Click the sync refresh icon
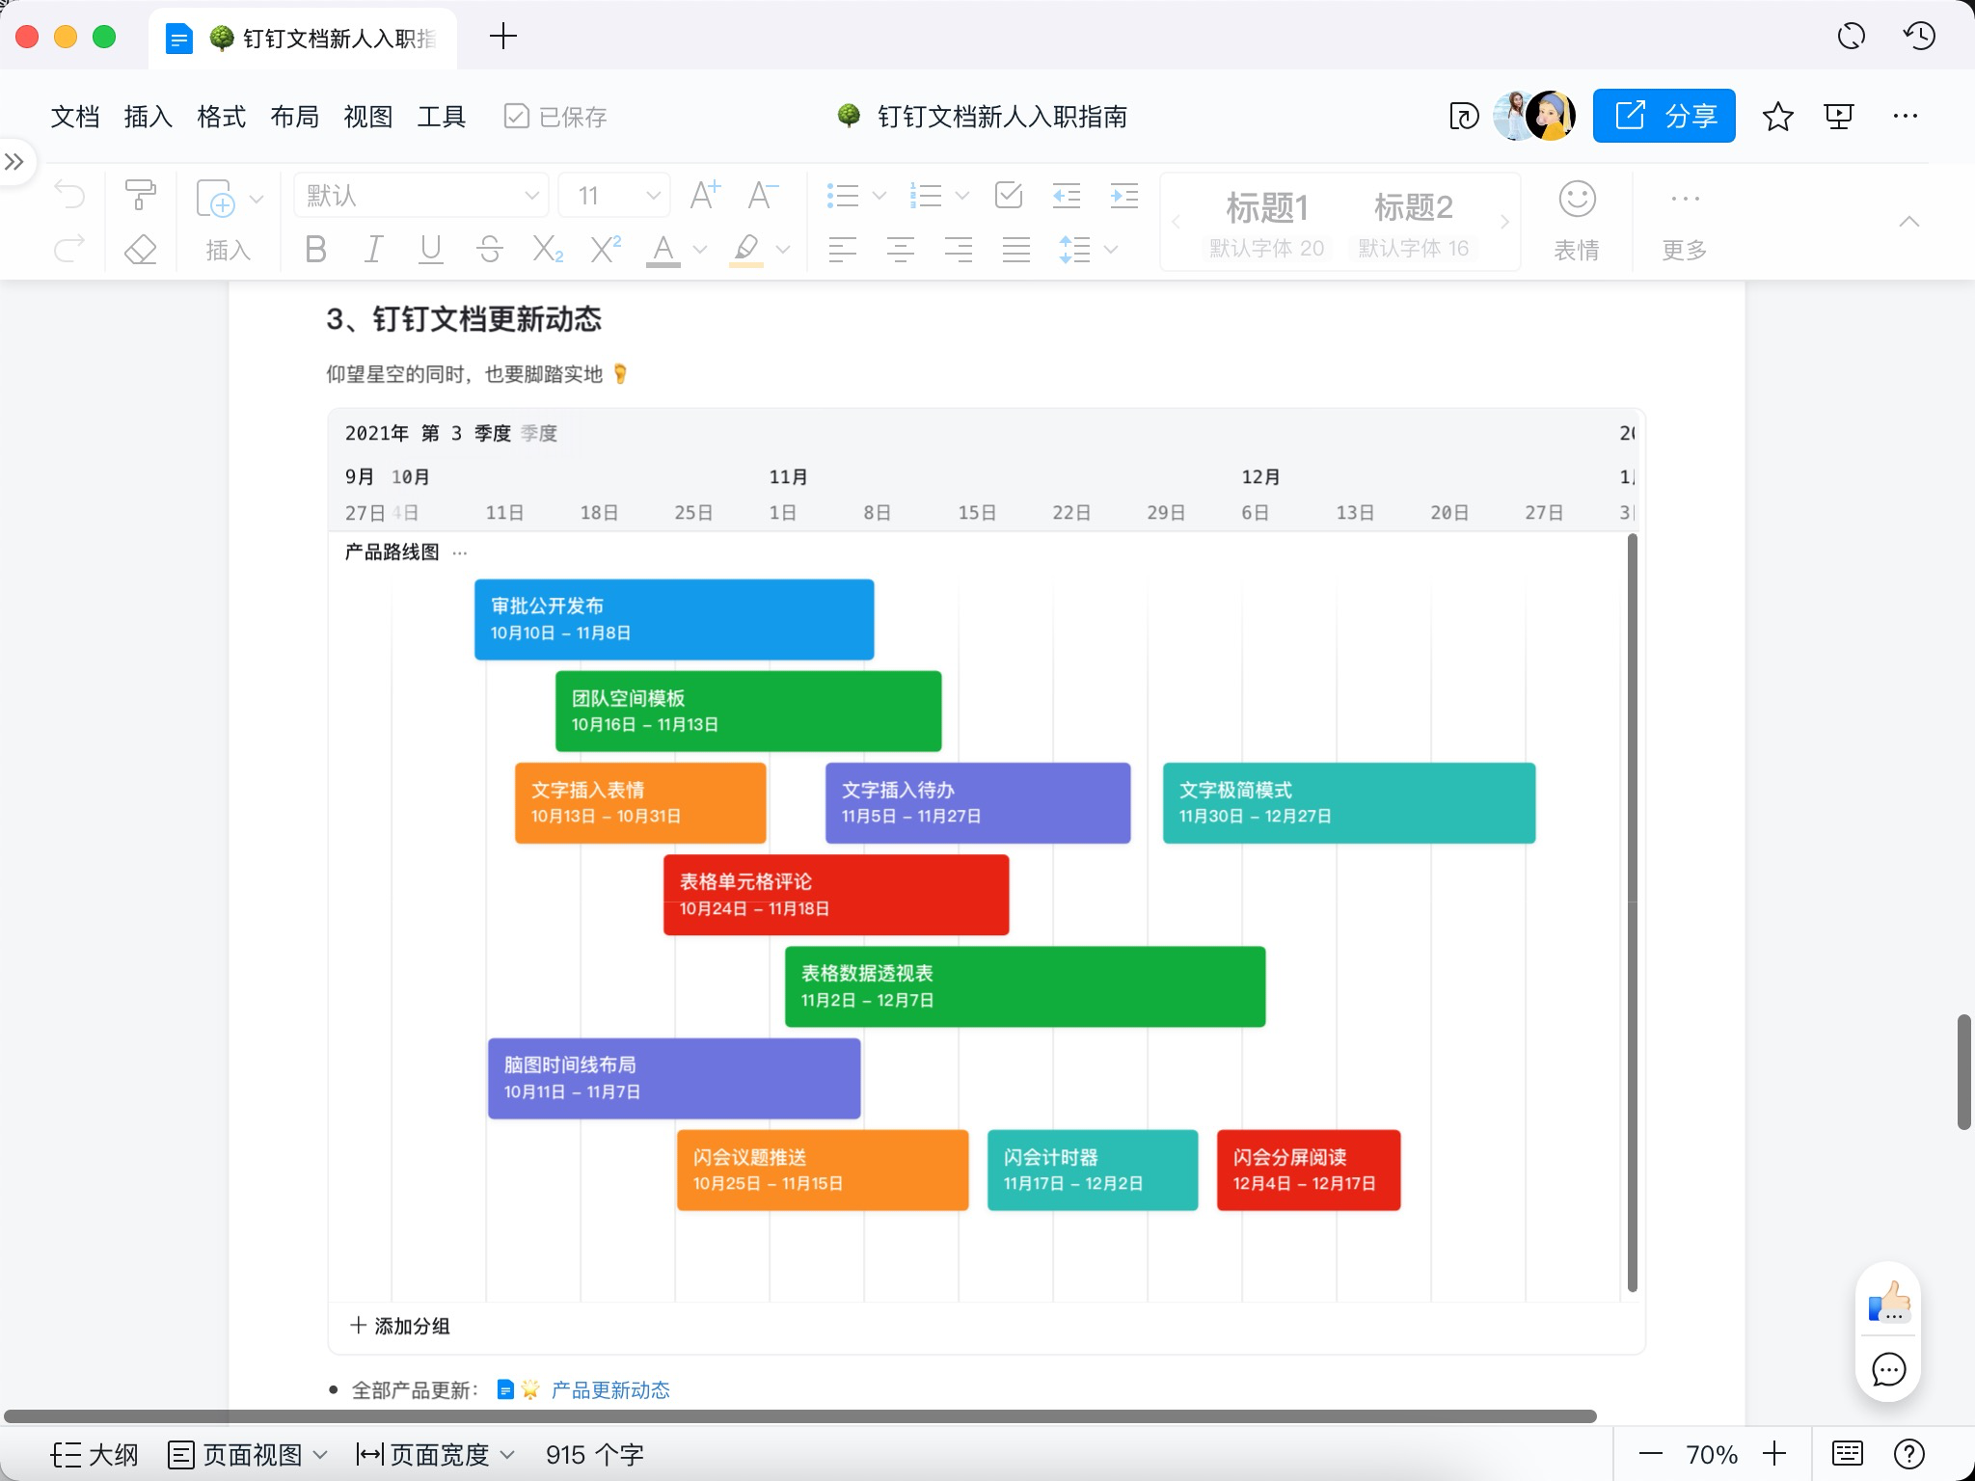Viewport: 1975px width, 1481px height. click(1851, 37)
